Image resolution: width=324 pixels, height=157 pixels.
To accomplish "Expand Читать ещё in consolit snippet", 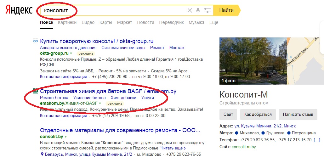I will [173, 148].
